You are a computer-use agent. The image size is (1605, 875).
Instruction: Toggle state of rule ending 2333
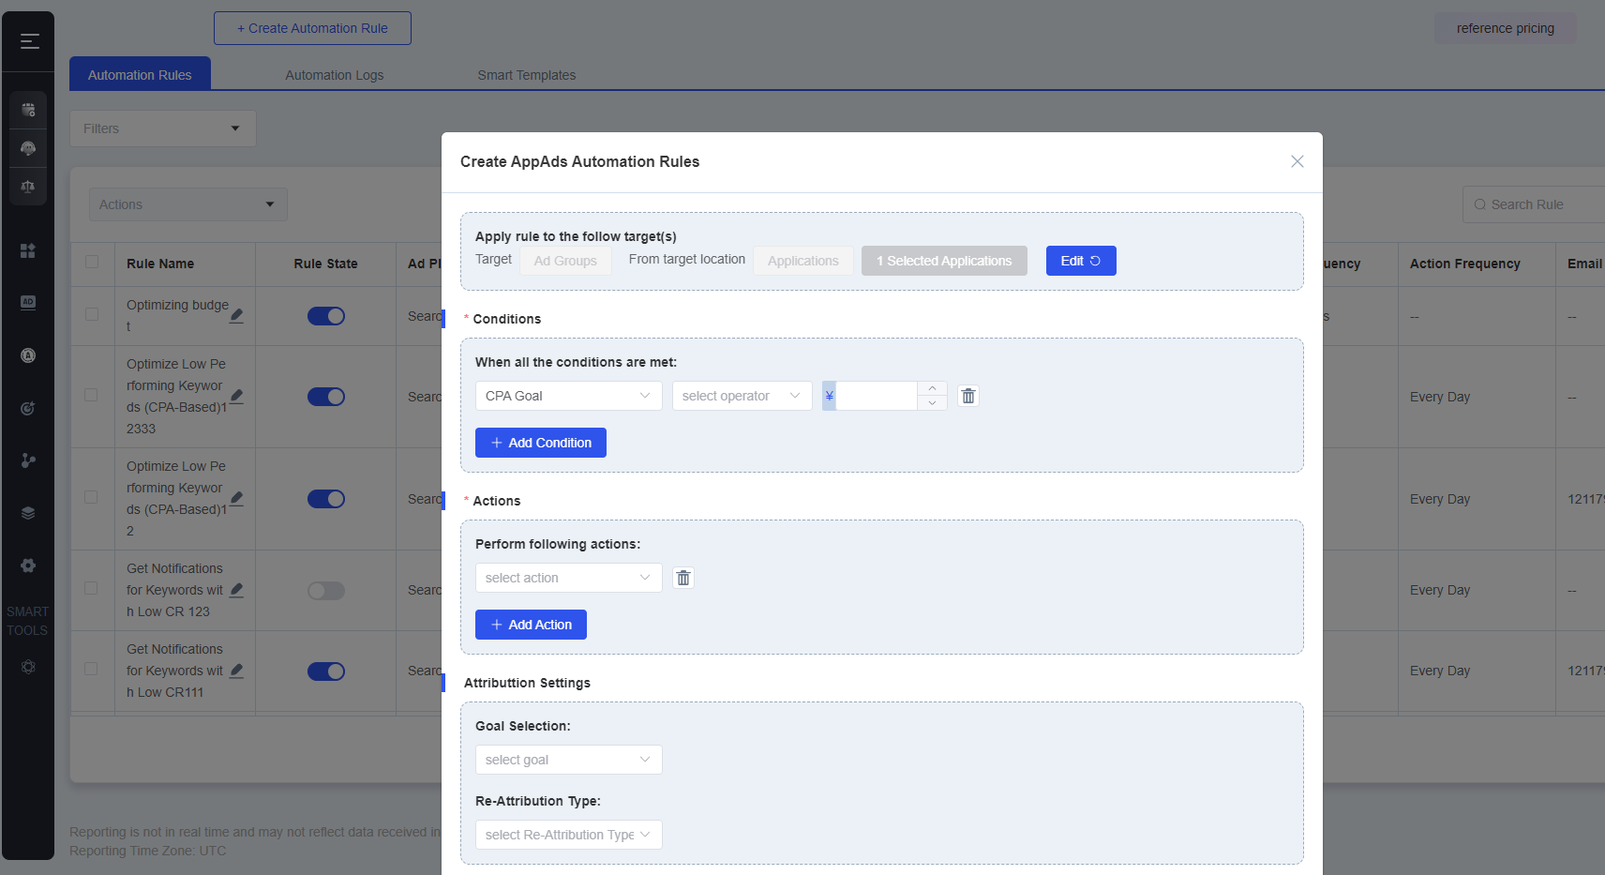point(326,397)
